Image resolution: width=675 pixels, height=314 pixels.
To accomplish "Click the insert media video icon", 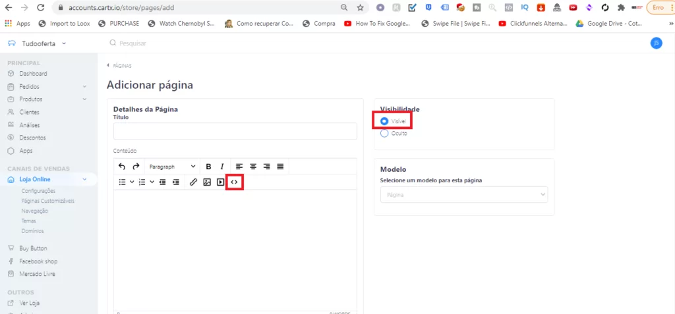I will pyautogui.click(x=221, y=182).
